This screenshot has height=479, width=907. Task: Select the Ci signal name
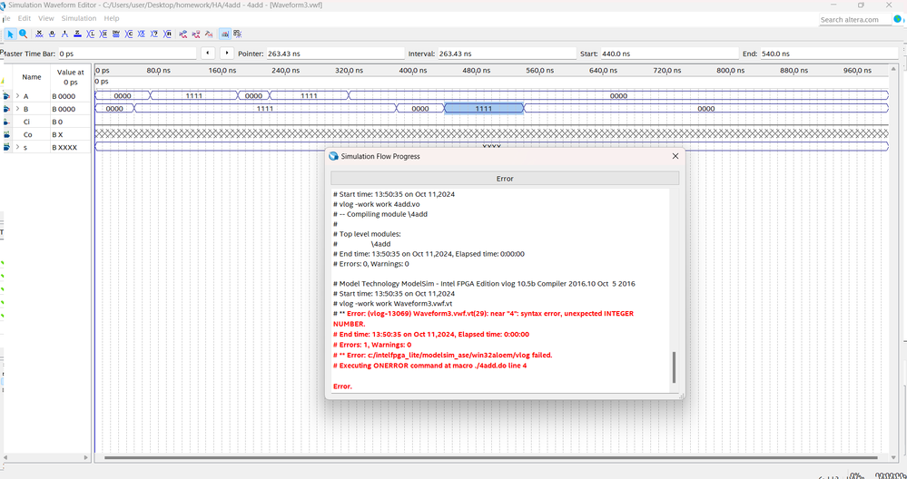(26, 122)
